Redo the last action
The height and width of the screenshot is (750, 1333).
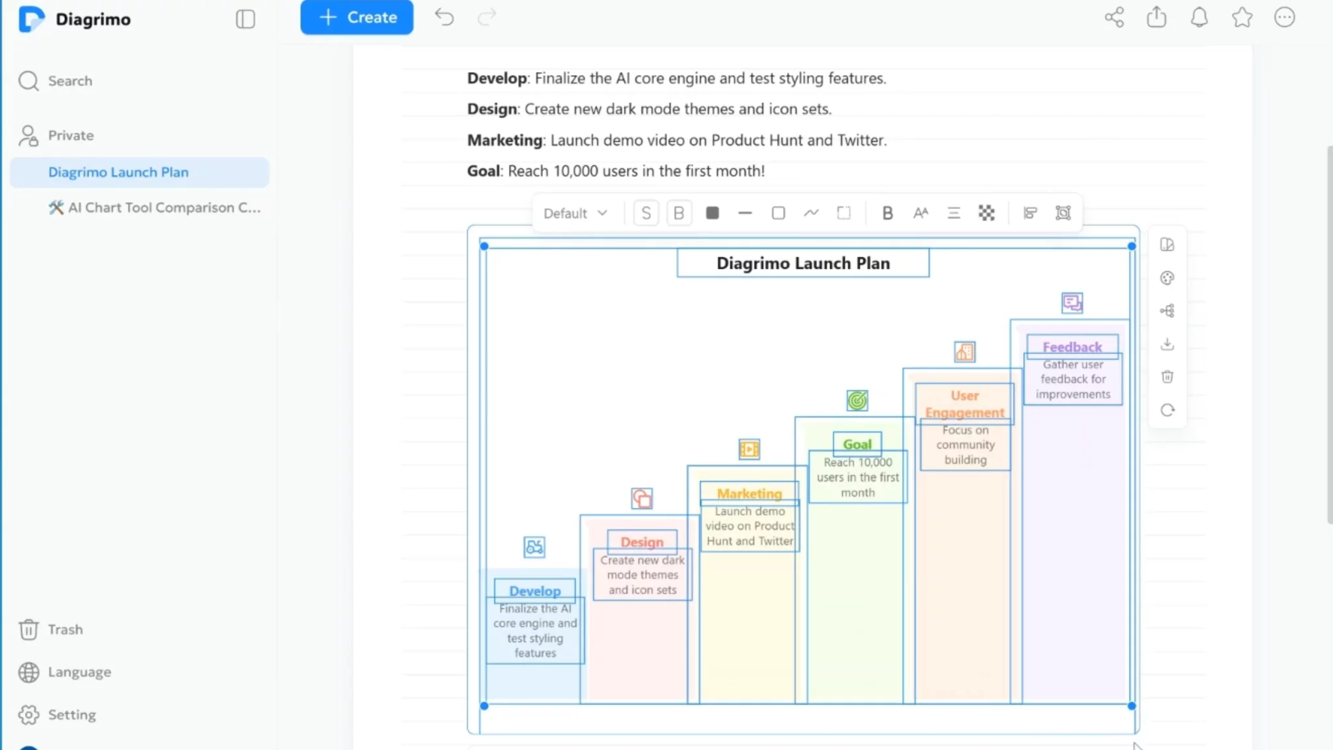(487, 17)
